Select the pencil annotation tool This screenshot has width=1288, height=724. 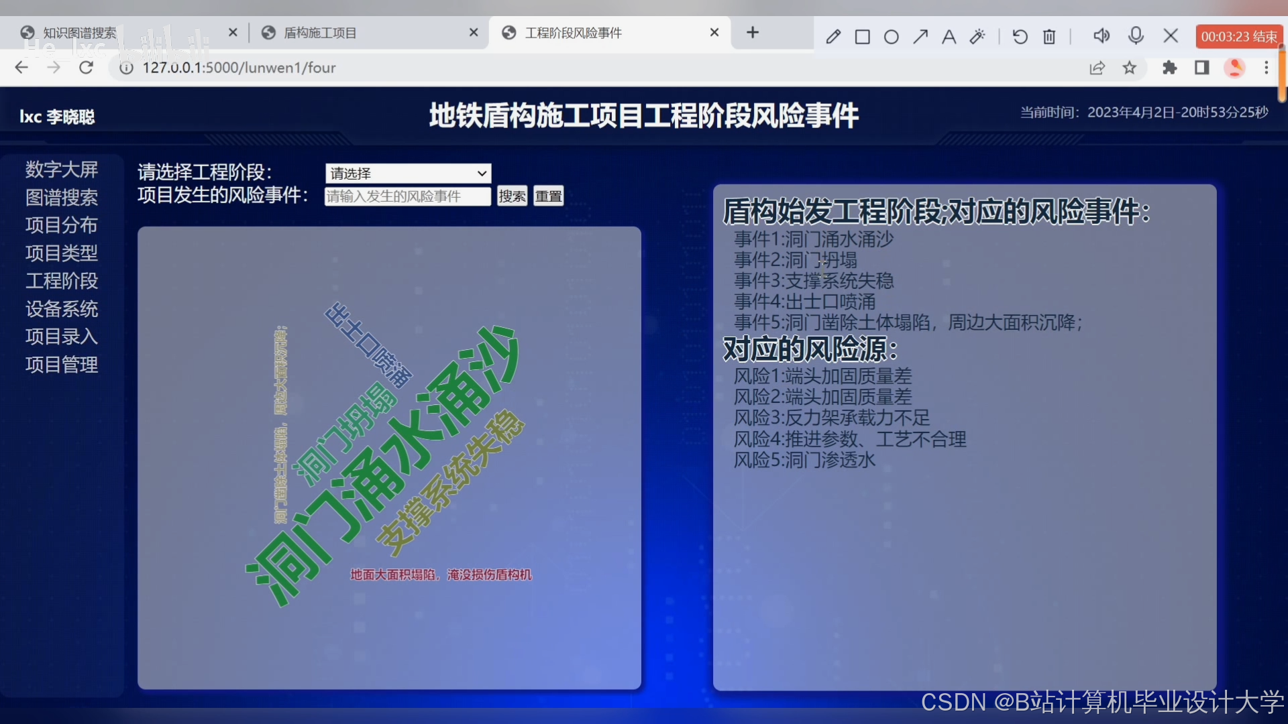[x=833, y=37]
